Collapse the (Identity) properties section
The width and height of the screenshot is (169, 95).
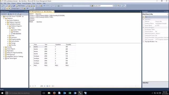coord(143,19)
